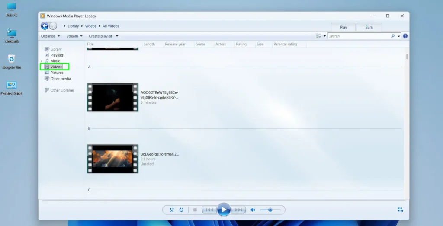Click the vertical scrollbar thumb
443x226 pixels.
(407, 57)
